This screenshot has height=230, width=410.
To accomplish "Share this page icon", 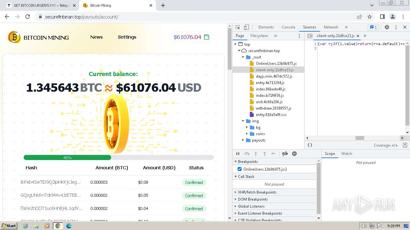I will coord(359,17).
